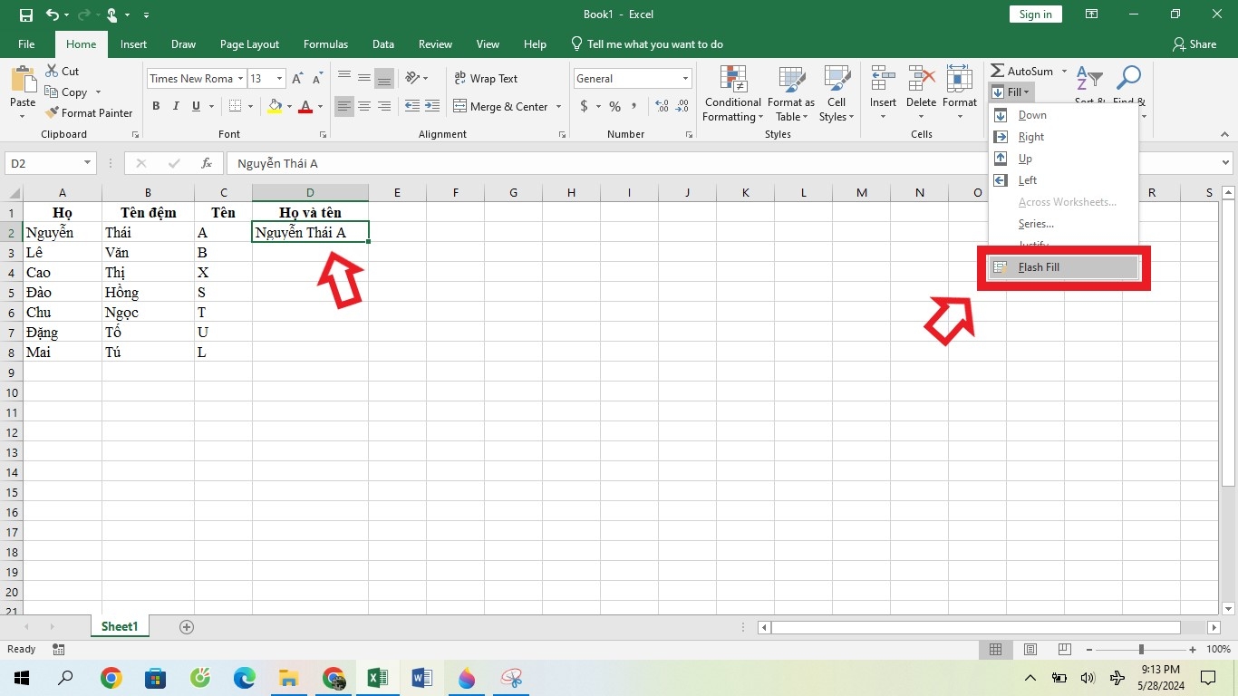Image resolution: width=1238 pixels, height=696 pixels.
Task: Open Conditional Formatting options
Action: tap(732, 94)
